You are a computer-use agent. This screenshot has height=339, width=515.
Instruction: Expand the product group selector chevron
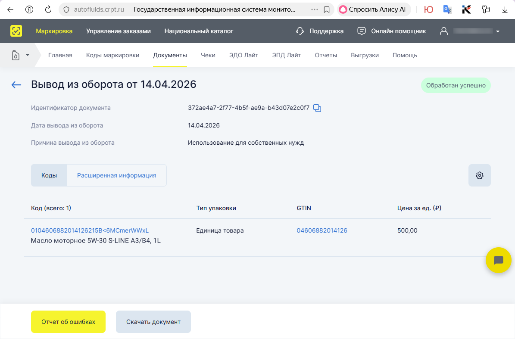27,55
